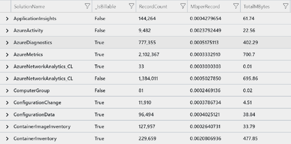Viewport: 291px width, 144px height.
Task: Click MbperRecord value 0.0020806936
Action: click(x=206, y=139)
